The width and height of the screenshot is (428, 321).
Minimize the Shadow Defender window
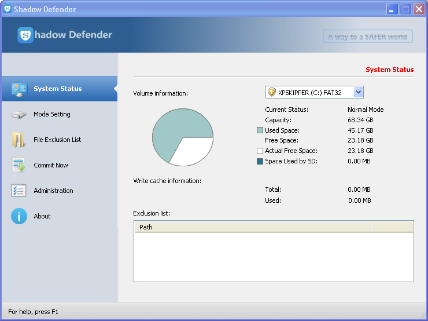pos(392,9)
